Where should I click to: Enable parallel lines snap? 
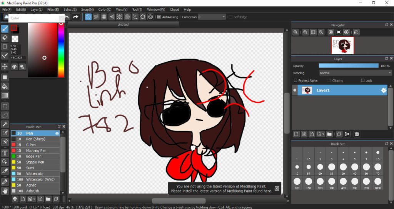coord(96,17)
